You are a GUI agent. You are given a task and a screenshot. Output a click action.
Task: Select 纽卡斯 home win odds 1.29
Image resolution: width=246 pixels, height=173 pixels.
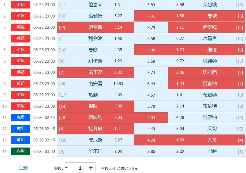[96, 61]
